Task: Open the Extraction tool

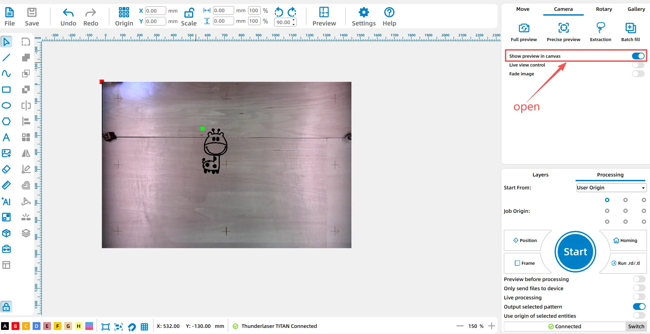Action: pos(600,28)
